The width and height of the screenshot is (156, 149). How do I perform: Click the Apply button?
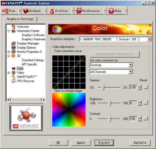81,143
